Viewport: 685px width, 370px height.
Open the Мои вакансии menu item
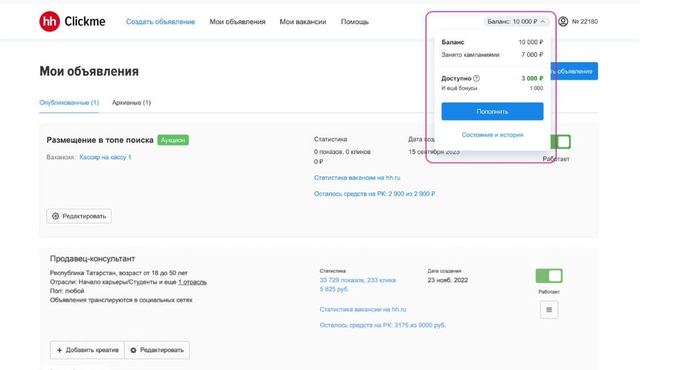303,22
